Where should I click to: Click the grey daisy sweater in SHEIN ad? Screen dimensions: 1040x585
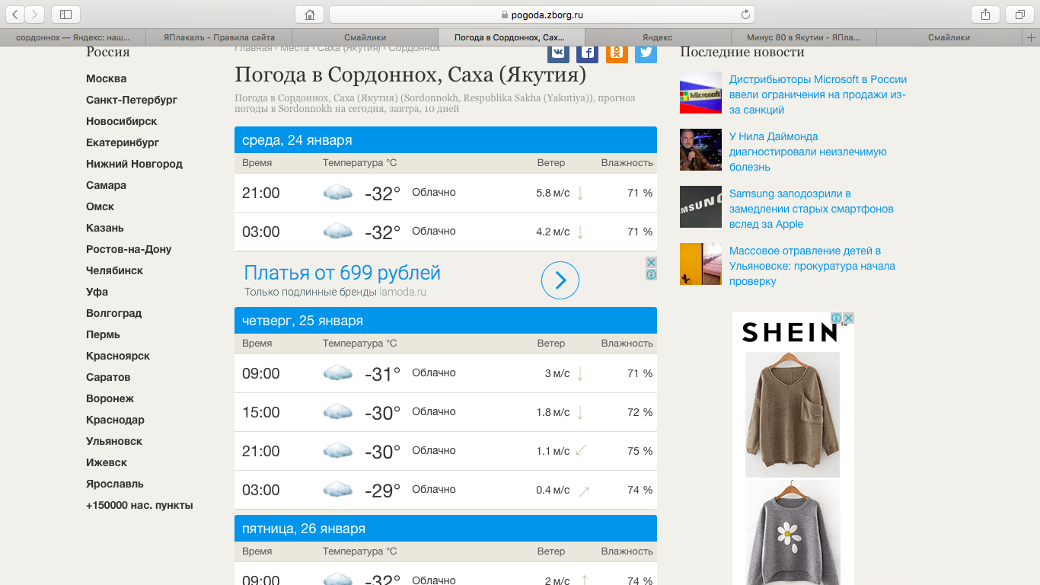(793, 532)
